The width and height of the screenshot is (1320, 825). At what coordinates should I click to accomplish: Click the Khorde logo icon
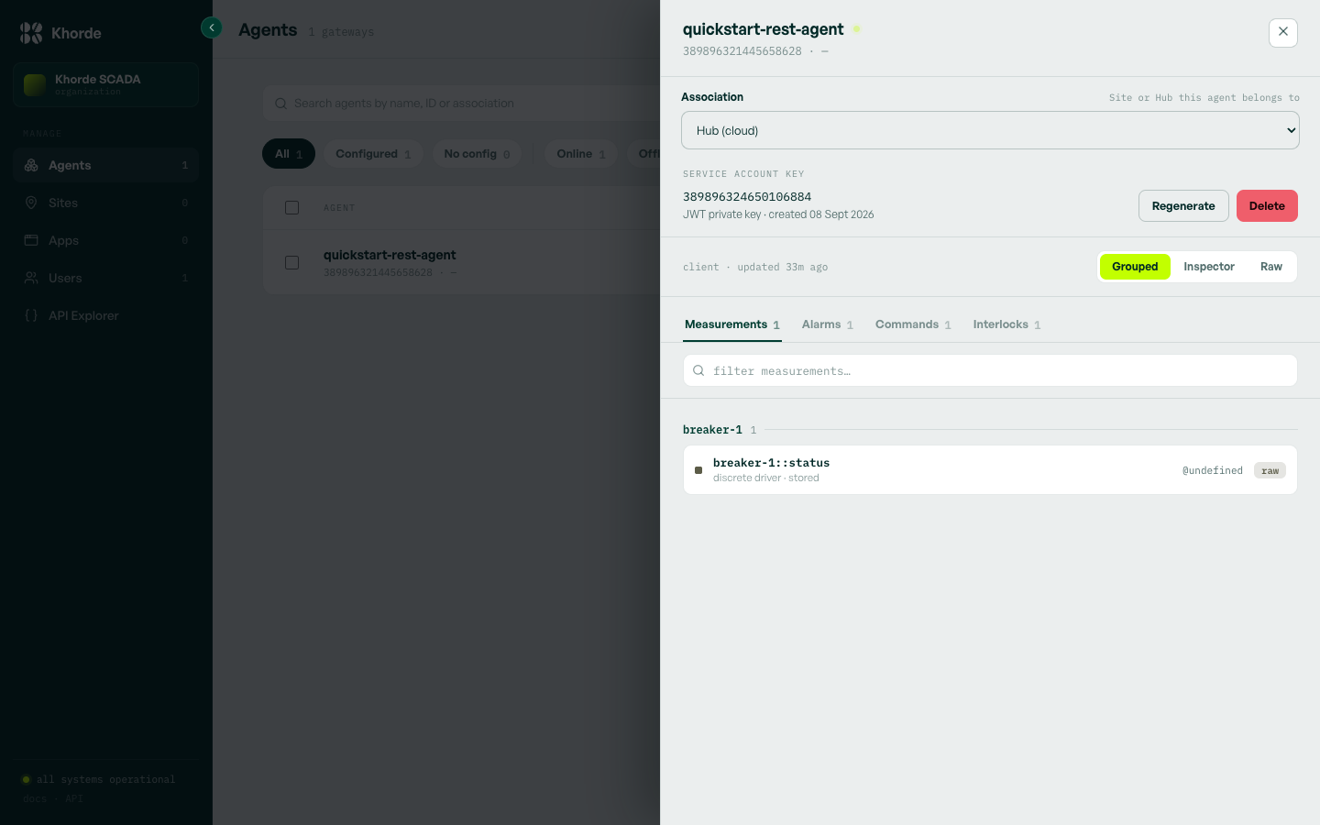click(x=31, y=33)
